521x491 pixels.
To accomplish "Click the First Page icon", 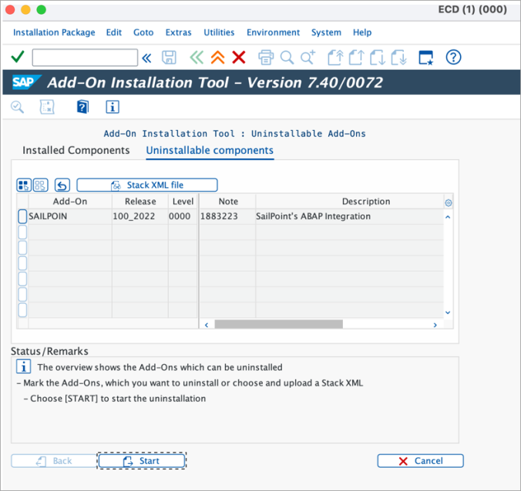I will [335, 57].
